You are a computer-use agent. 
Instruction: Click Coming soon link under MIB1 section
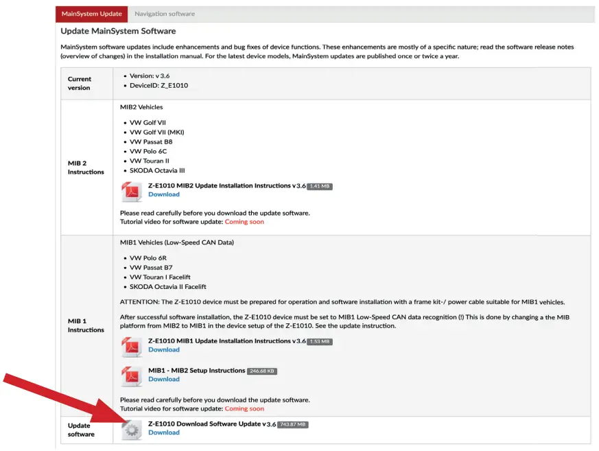(244, 408)
